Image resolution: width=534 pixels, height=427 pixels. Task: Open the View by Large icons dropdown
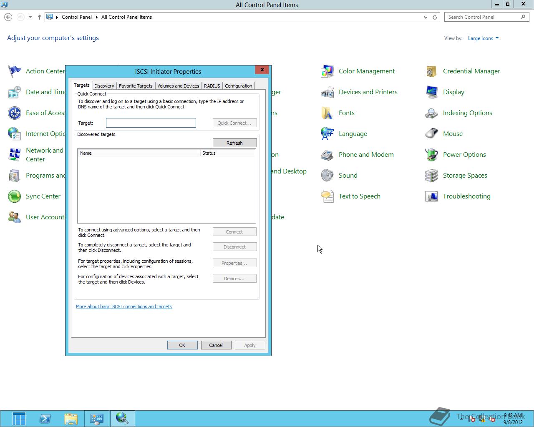coord(484,38)
